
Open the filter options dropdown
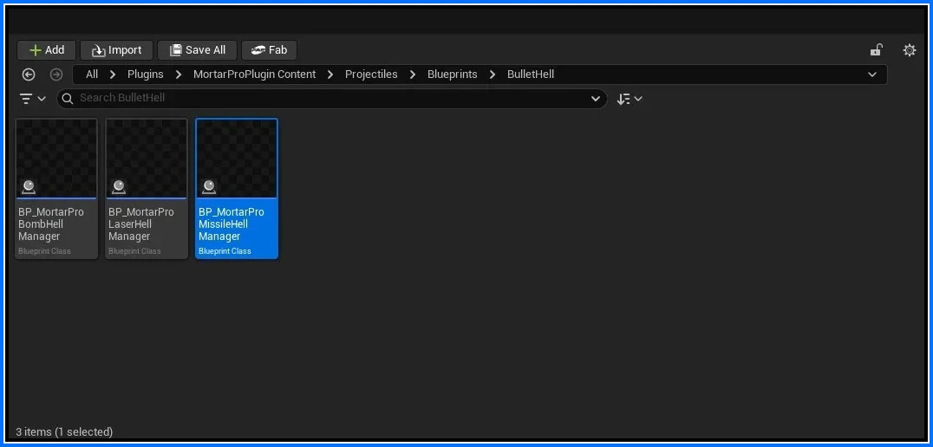coord(33,99)
